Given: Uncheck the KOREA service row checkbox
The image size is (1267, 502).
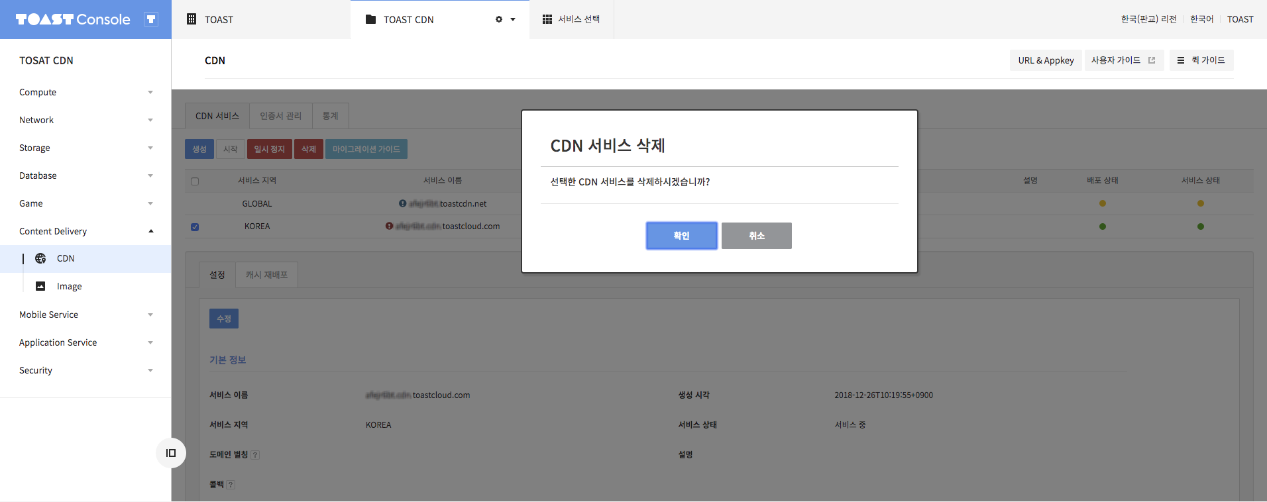Looking at the screenshot, I should (195, 226).
